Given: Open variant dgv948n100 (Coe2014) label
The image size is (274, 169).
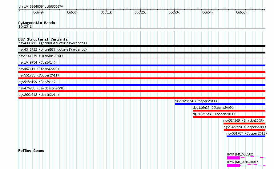Looking at the screenshot, I should [x=37, y=82].
